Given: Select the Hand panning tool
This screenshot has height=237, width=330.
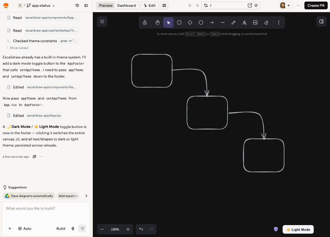Looking at the screenshot, I should [157, 23].
